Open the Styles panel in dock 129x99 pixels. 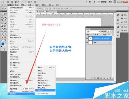(124, 22)
